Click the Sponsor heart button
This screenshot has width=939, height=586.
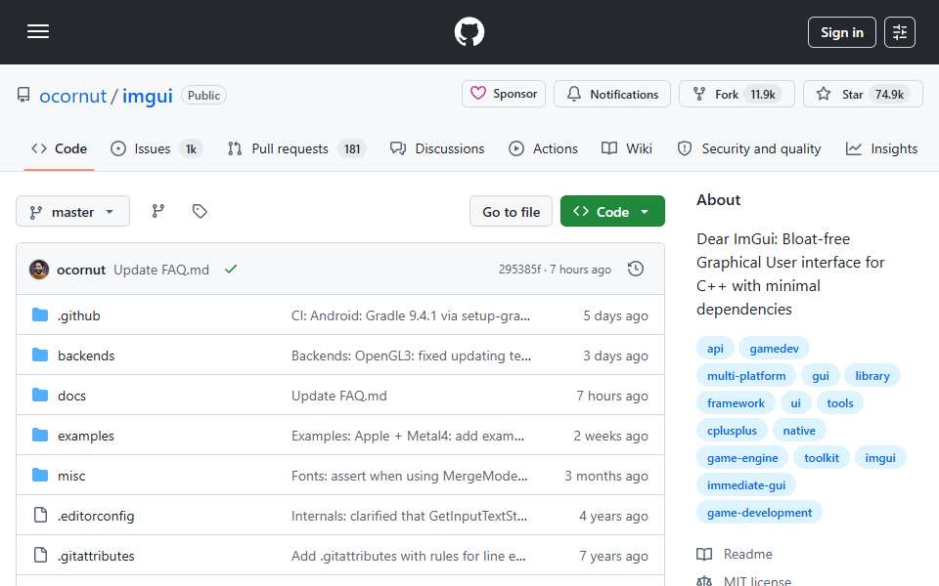pos(503,94)
